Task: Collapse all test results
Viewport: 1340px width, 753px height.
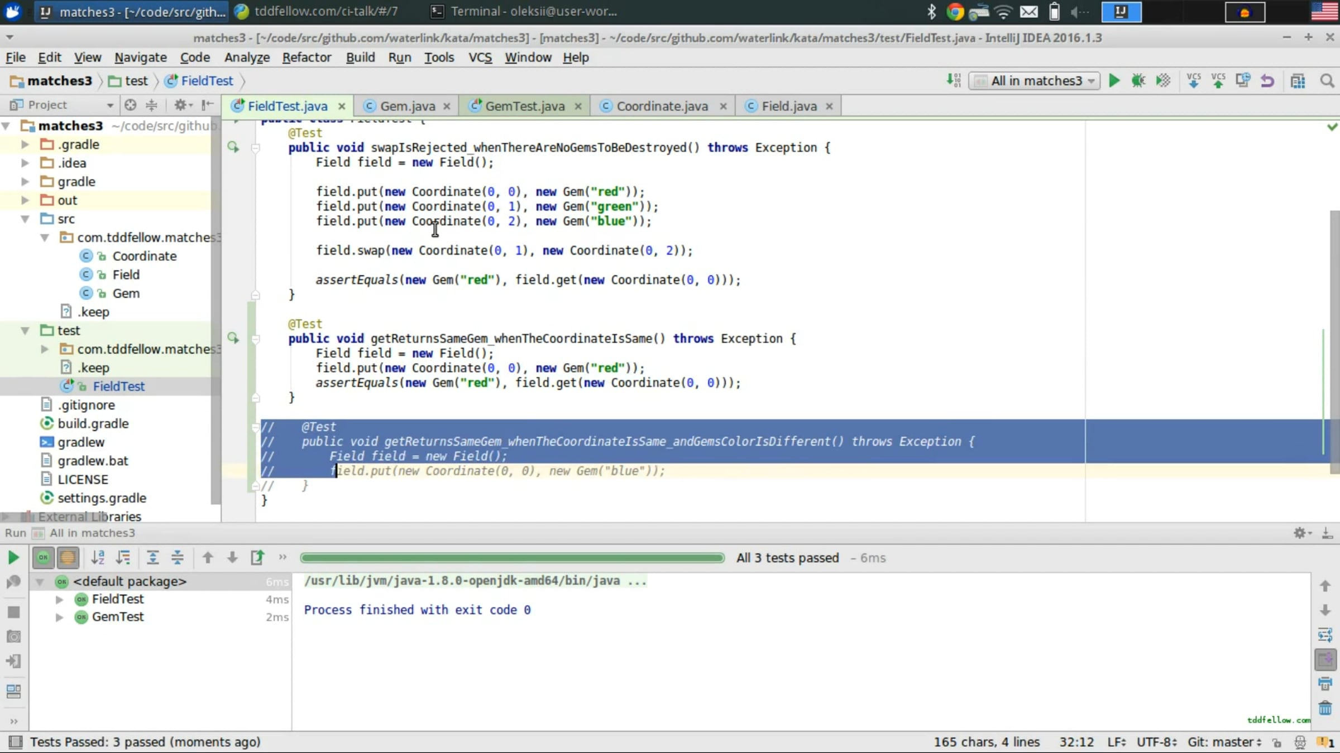Action: [178, 557]
